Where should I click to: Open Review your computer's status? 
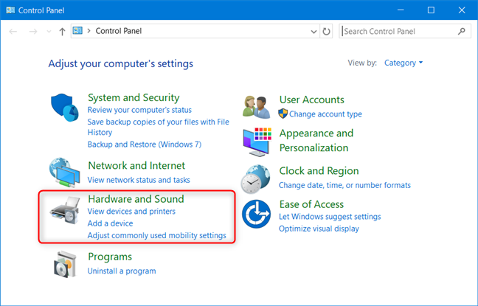coord(139,110)
